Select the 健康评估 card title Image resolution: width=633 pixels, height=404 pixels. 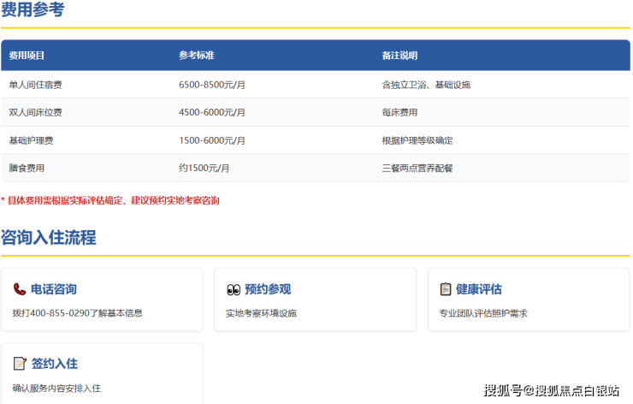pos(479,289)
